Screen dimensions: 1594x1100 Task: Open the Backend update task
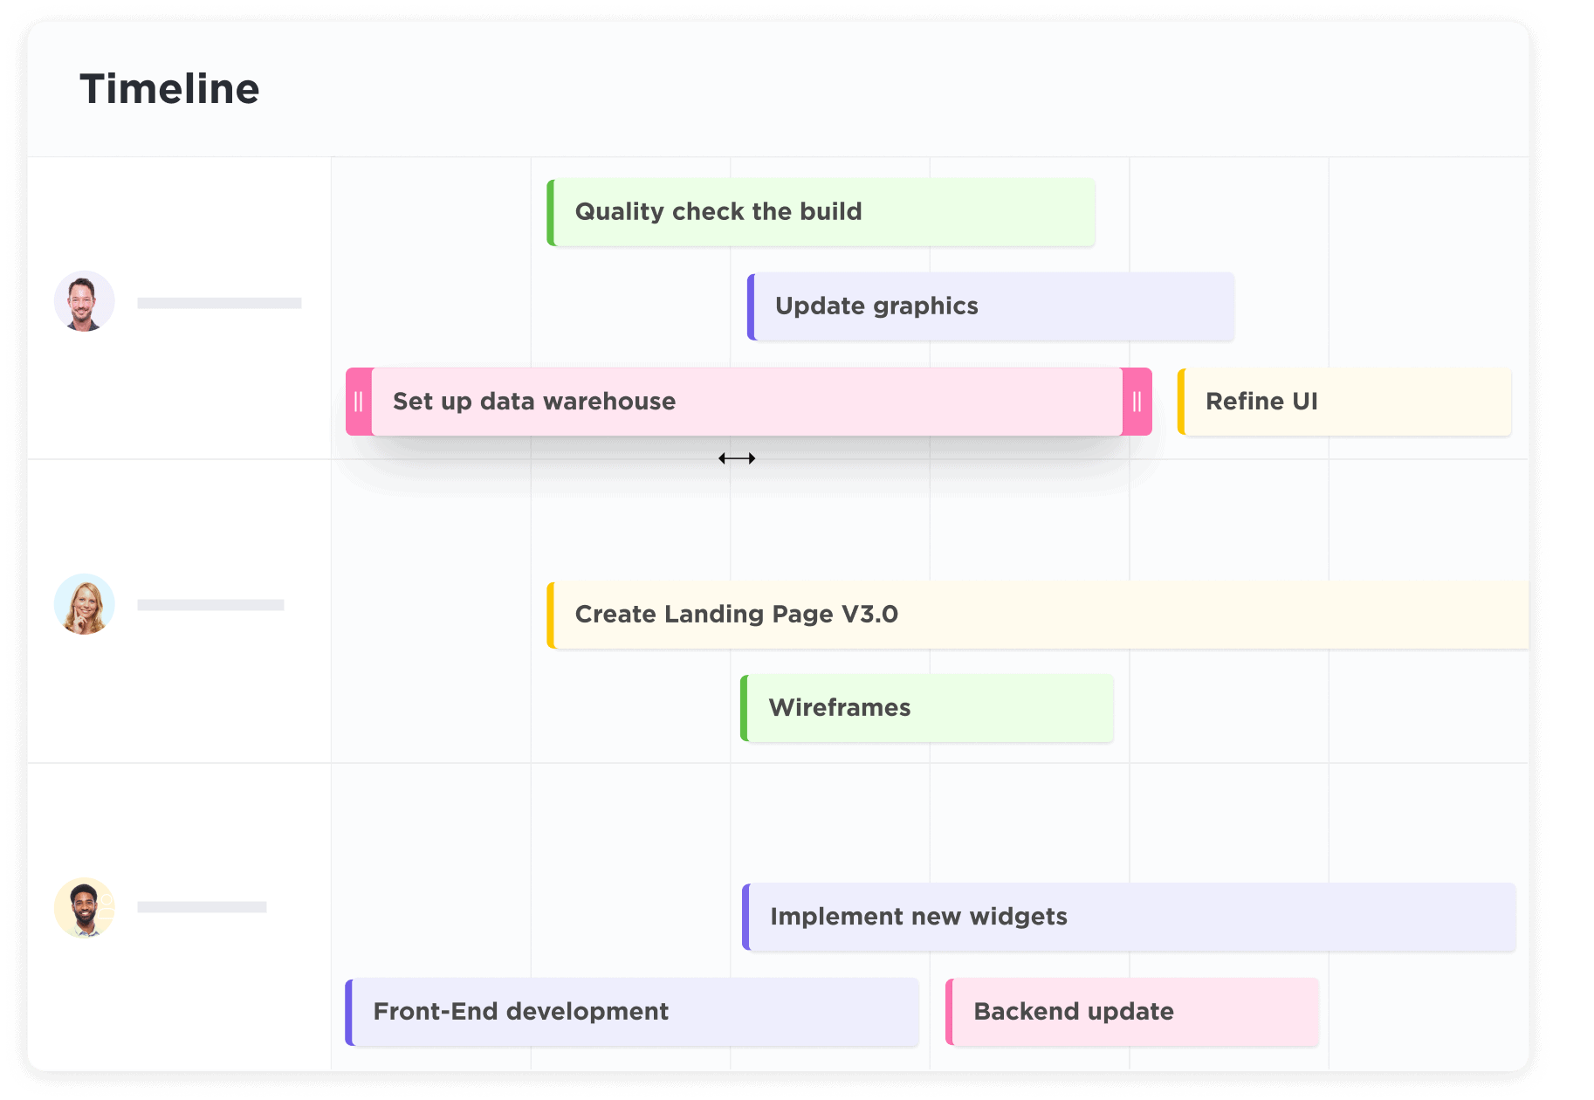tap(1133, 1012)
